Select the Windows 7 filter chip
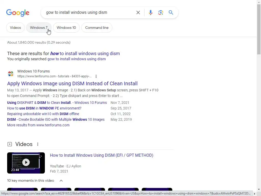 tap(39, 28)
